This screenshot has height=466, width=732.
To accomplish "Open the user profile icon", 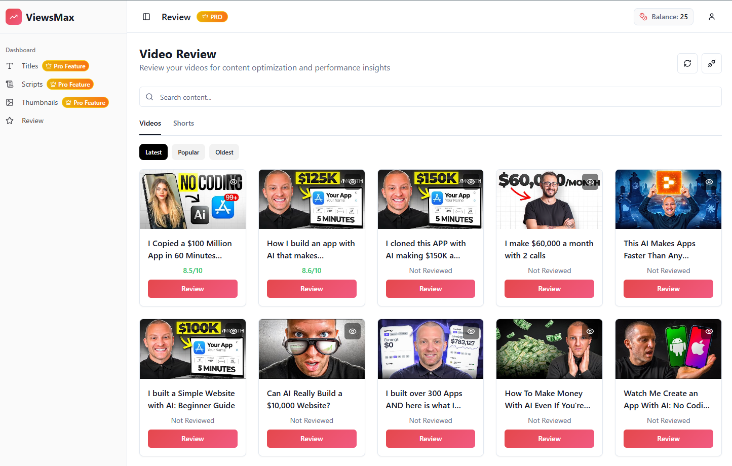I will coord(712,17).
